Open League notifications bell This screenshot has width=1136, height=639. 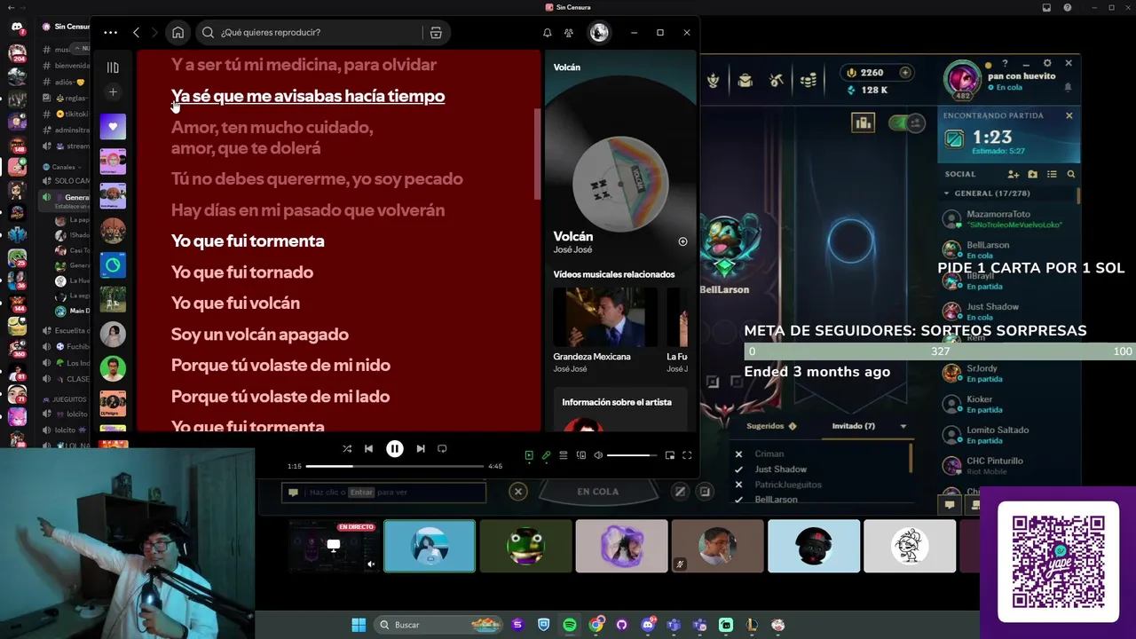pos(1068,87)
